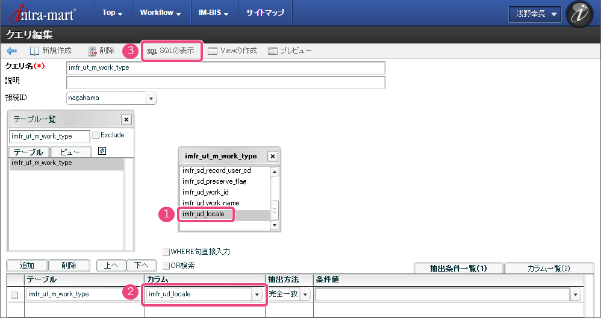The image size is (601, 318).
Task: Open サイトマップ menu item
Action: pyautogui.click(x=265, y=13)
